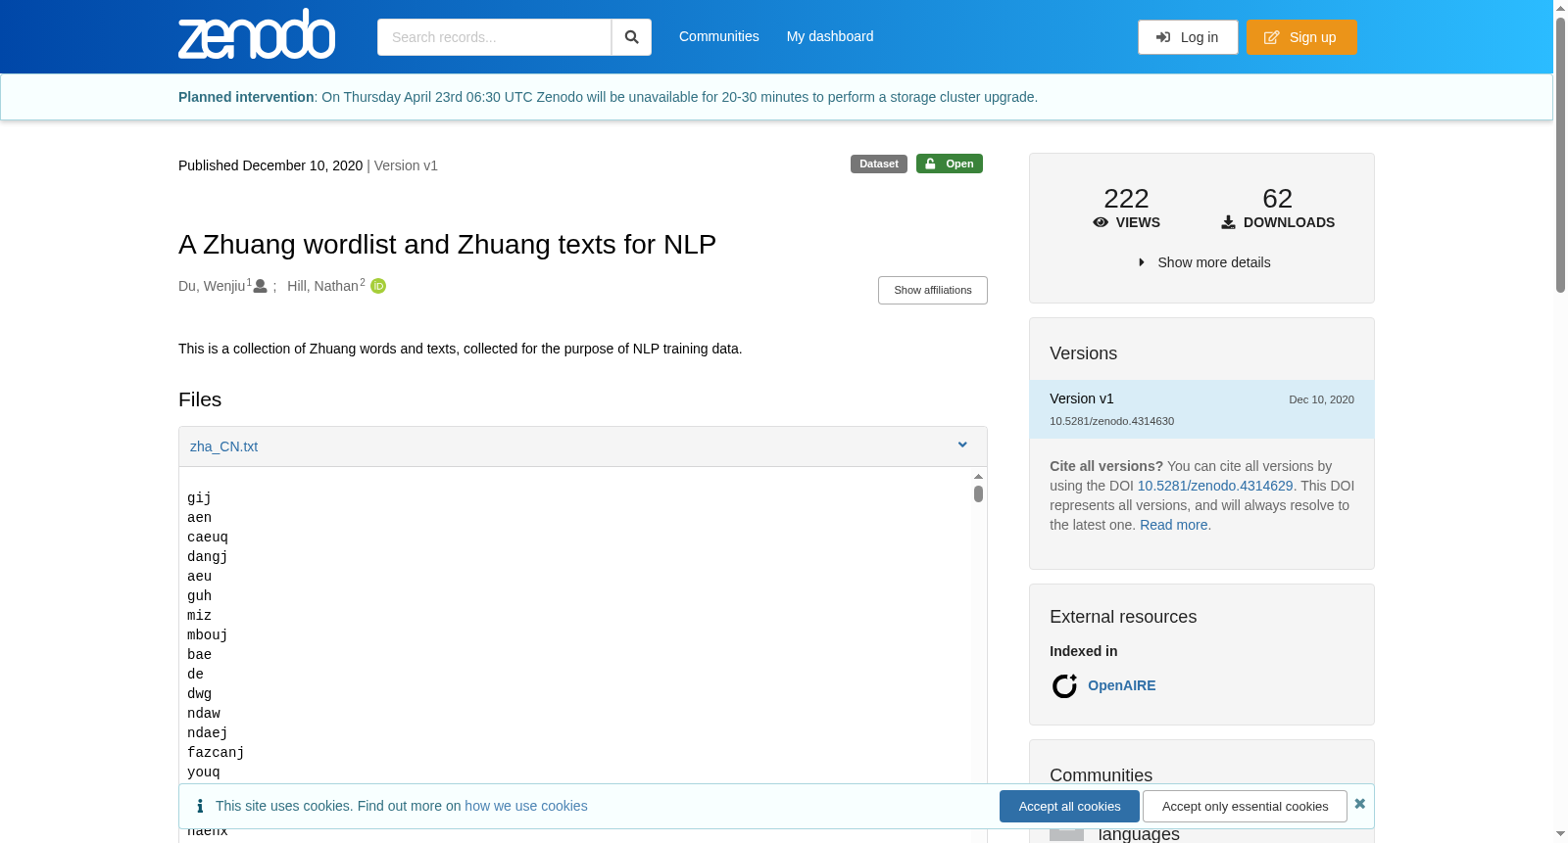This screenshot has width=1568, height=843.
Task: Click the ORCID icon next to Hill, Nathan
Action: 378,286
